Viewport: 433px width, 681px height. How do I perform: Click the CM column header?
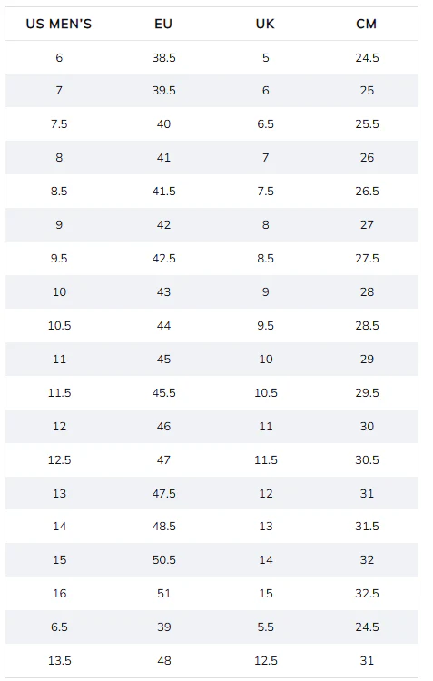coord(367,24)
